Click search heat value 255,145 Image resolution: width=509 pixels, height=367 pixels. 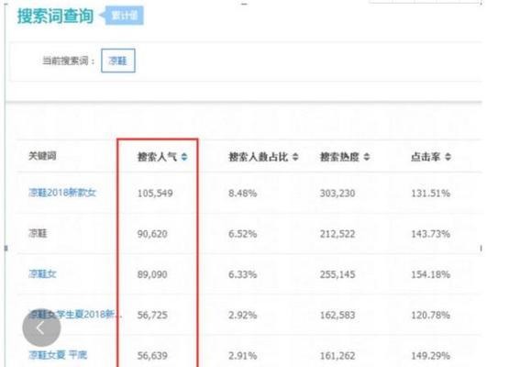click(x=337, y=274)
